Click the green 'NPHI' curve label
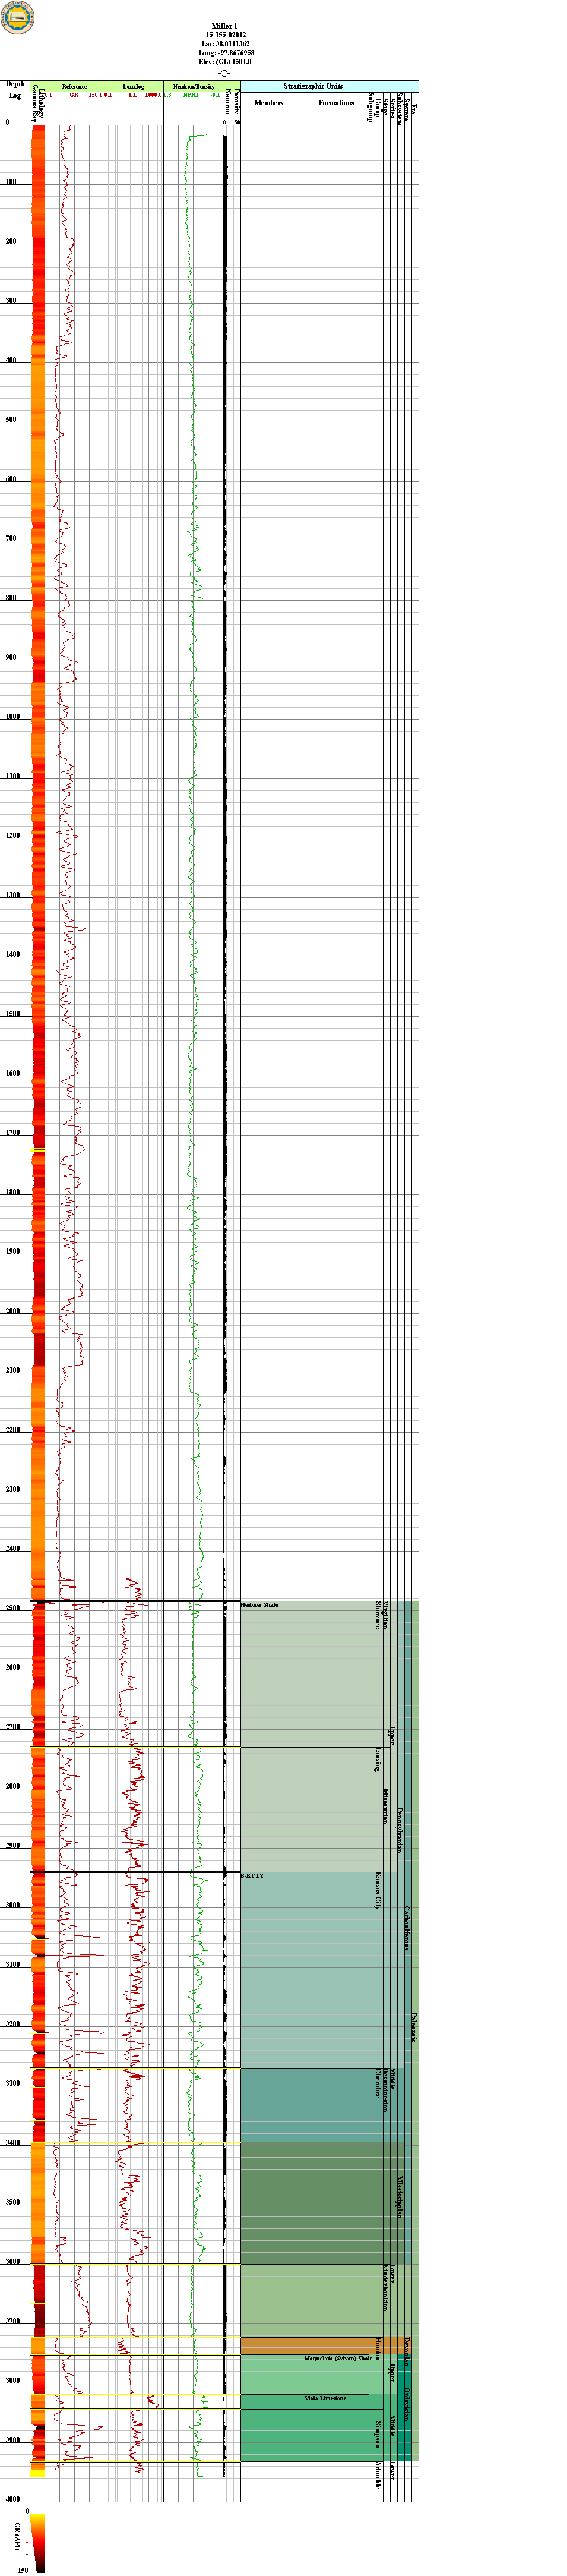Viewport: 567px width, 2576px height. (x=191, y=95)
